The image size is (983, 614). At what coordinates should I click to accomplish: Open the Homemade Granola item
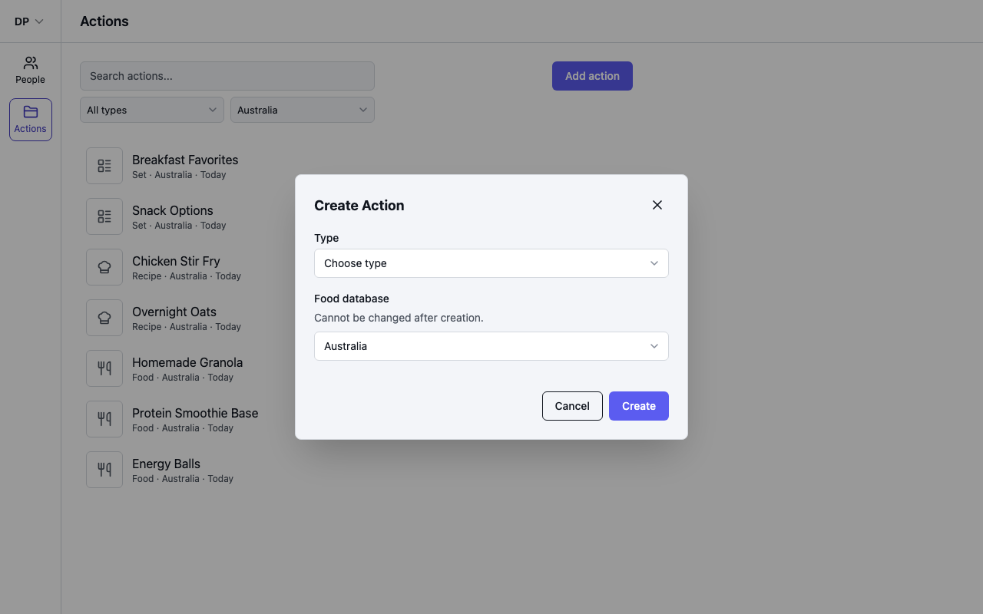(x=187, y=362)
